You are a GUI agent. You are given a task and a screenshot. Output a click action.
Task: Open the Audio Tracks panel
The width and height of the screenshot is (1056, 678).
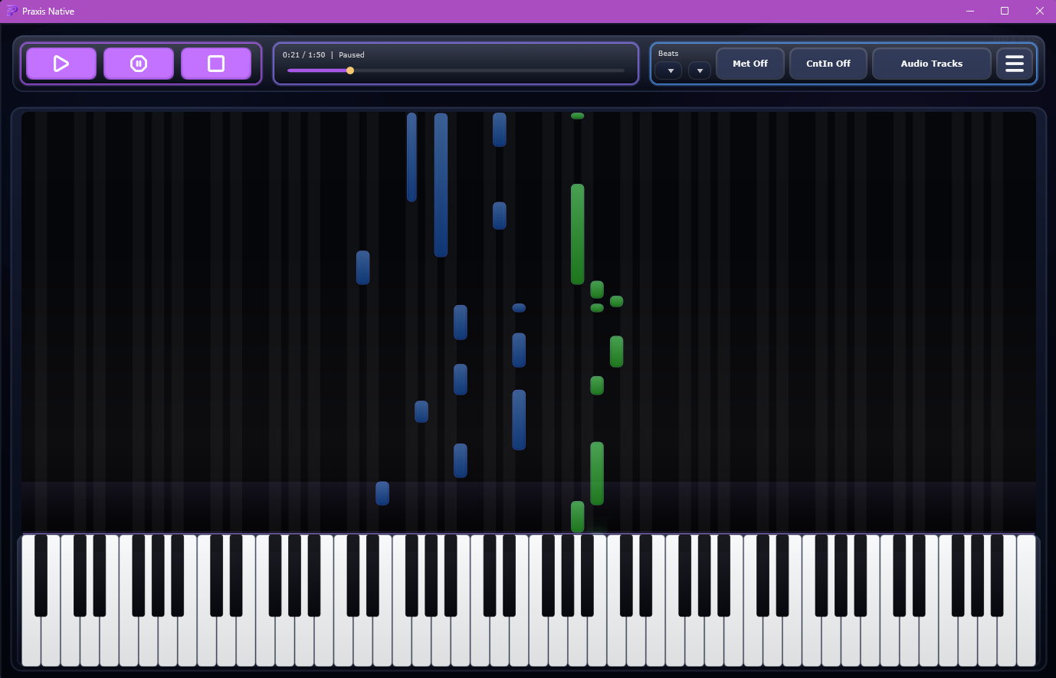[x=932, y=64]
